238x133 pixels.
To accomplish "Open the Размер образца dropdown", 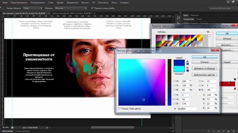I will pos(33,8).
